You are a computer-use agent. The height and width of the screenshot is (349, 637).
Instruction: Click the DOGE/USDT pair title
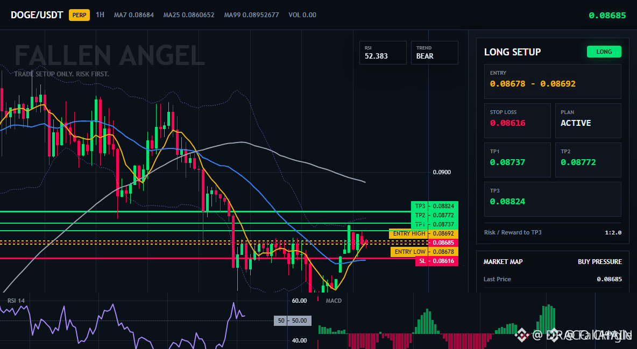[x=37, y=15]
